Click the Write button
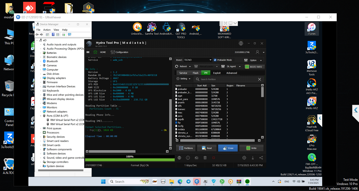Image resolution: width=359 pixels, height=191 pixels. coord(251,148)
